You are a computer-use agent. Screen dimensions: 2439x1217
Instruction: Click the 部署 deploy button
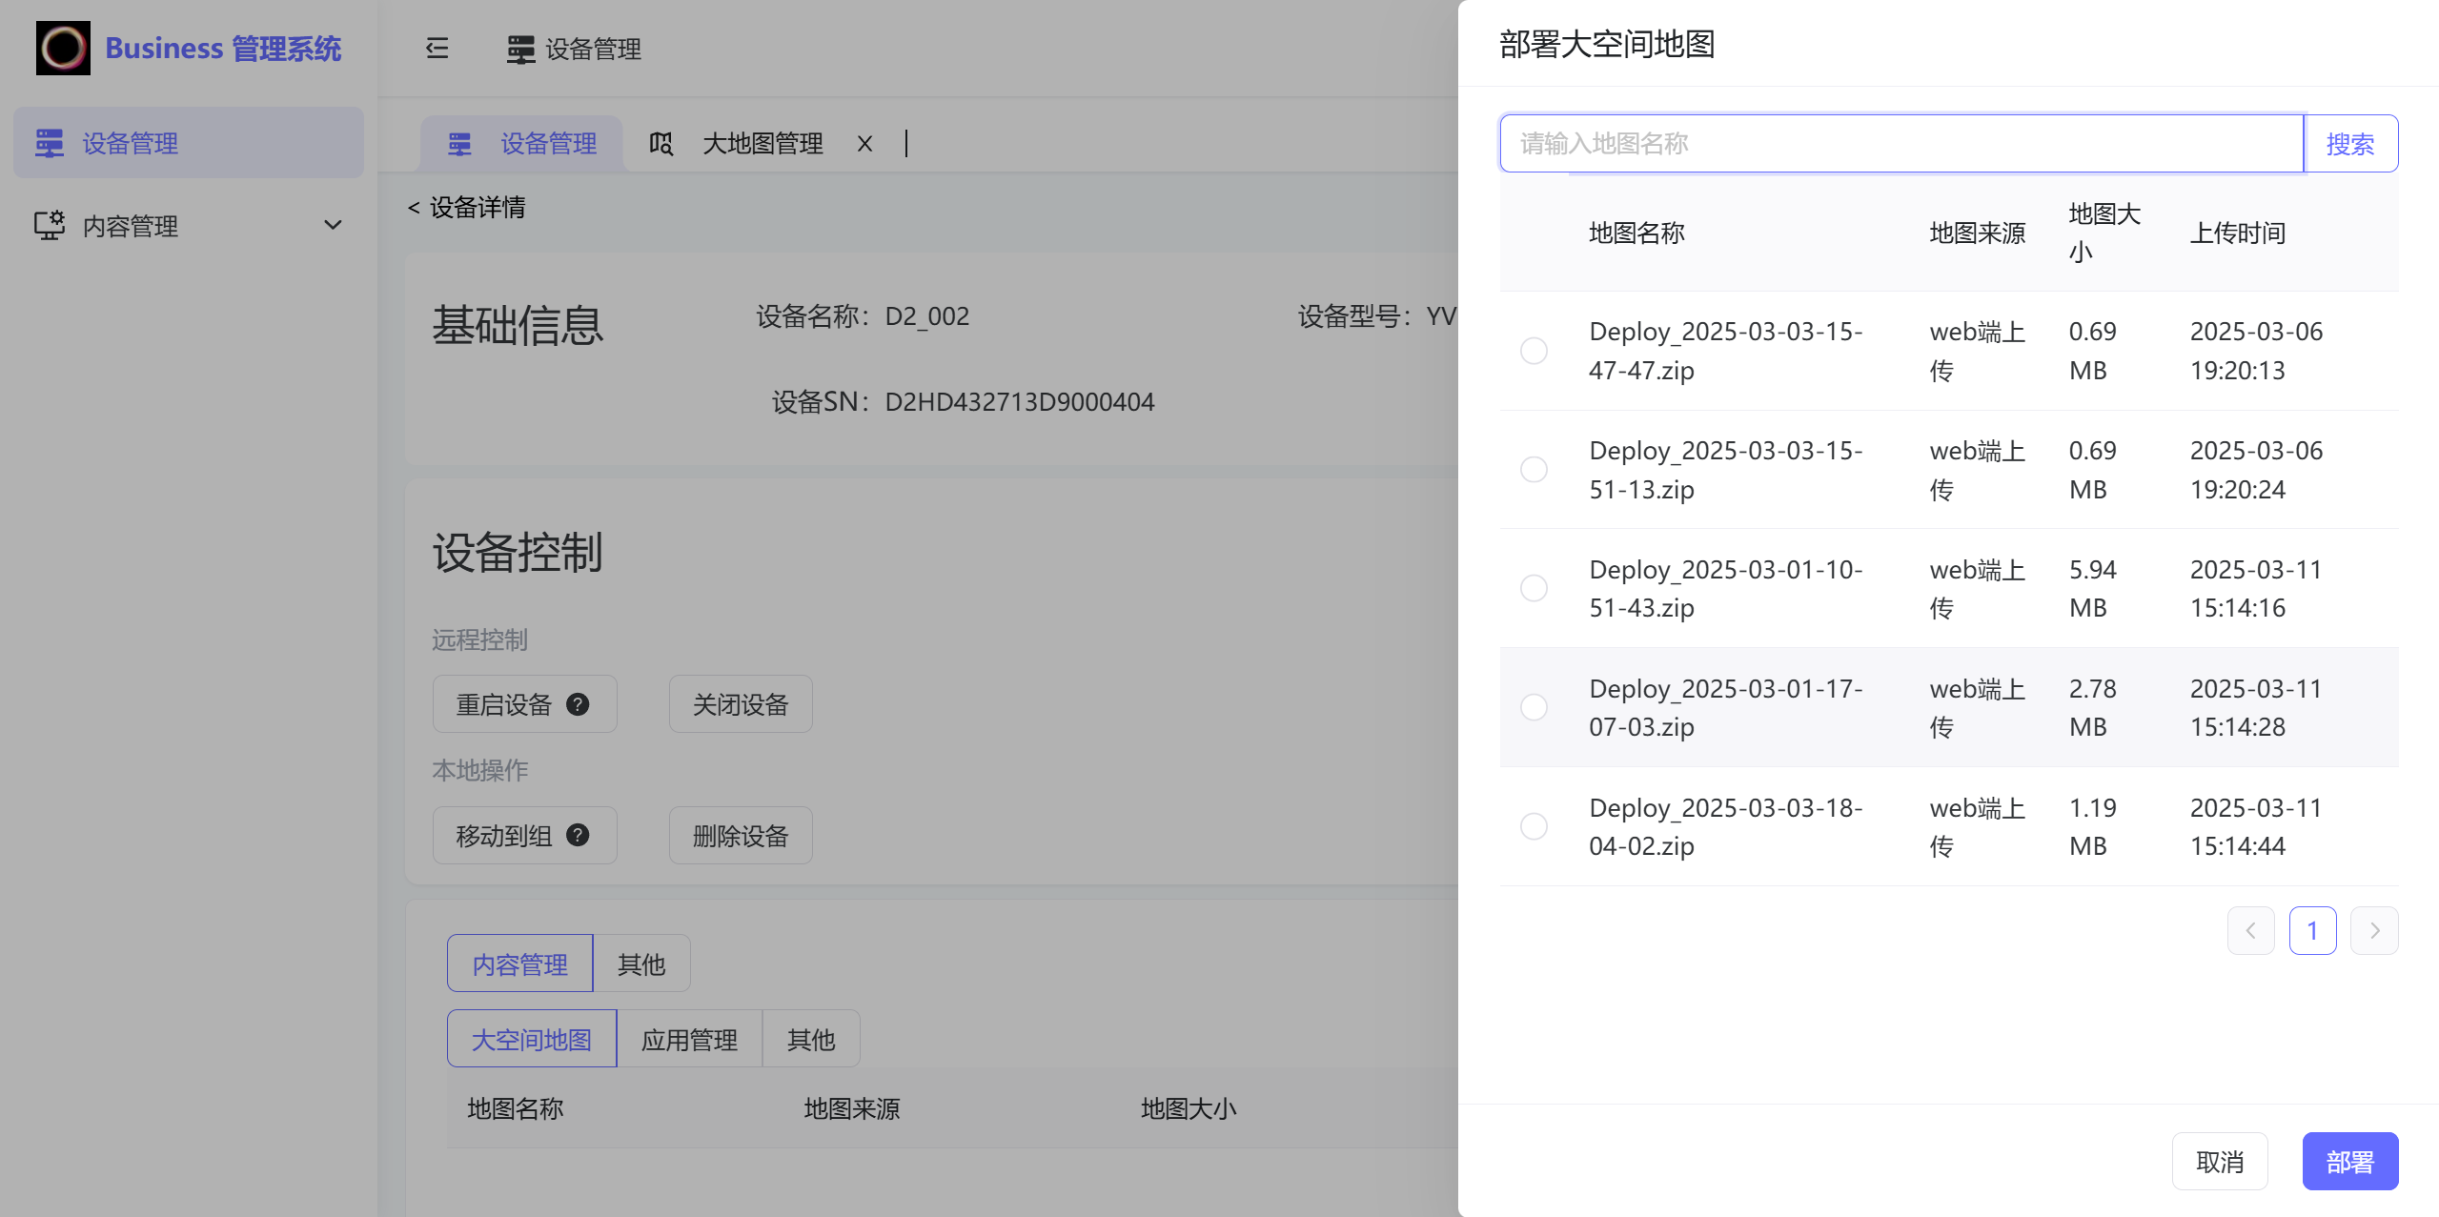point(2349,1162)
